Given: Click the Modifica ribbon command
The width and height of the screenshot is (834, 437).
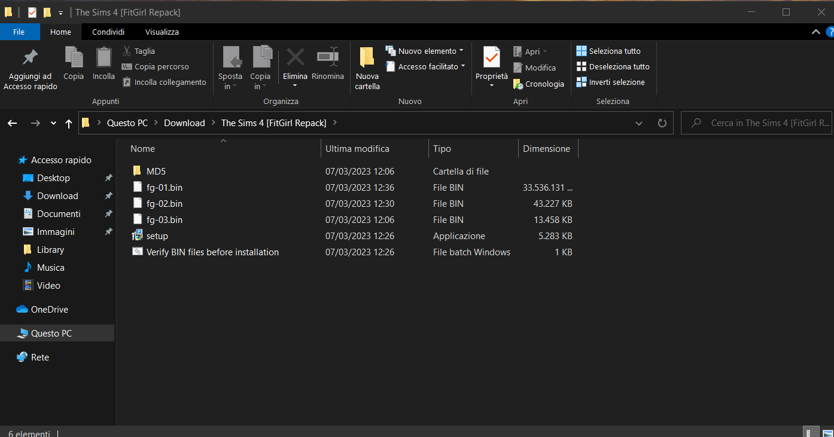Looking at the screenshot, I should click(x=534, y=68).
